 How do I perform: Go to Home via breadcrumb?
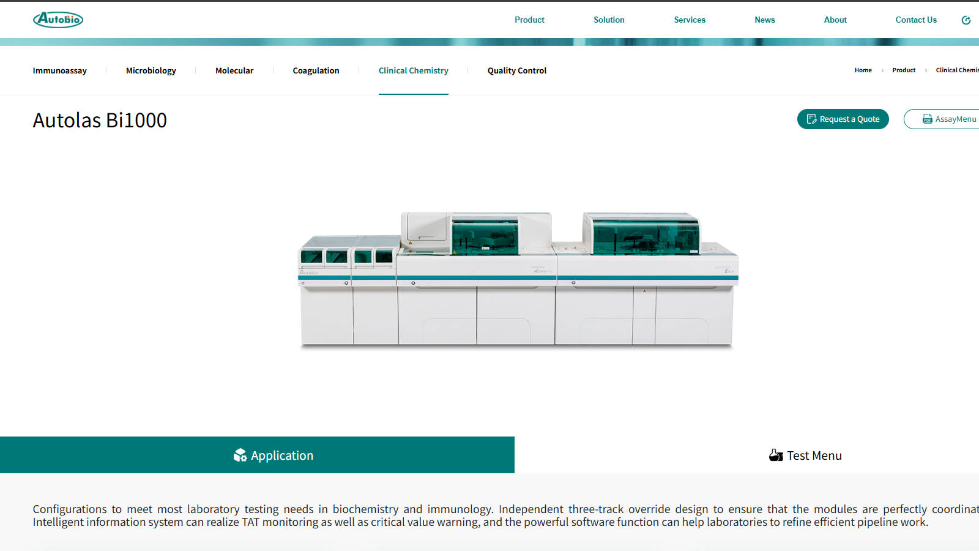coord(863,70)
